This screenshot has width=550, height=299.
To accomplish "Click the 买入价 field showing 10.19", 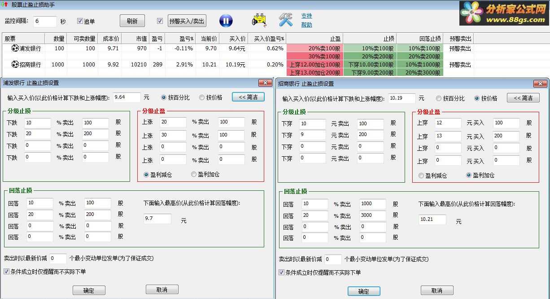I will [402, 98].
